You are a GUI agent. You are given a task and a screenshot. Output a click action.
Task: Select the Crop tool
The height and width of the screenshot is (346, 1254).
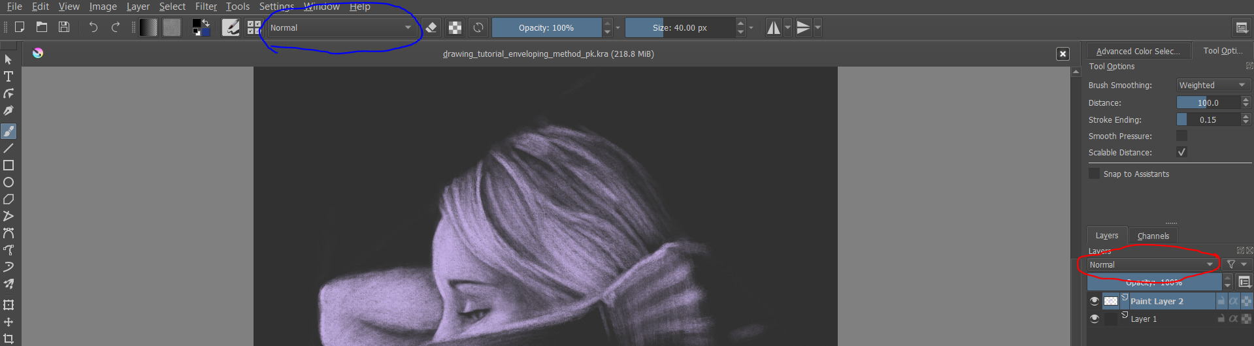[x=8, y=339]
